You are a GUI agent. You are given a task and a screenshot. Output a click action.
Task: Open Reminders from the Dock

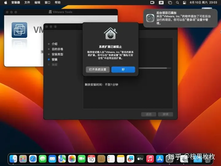pos(111,159)
